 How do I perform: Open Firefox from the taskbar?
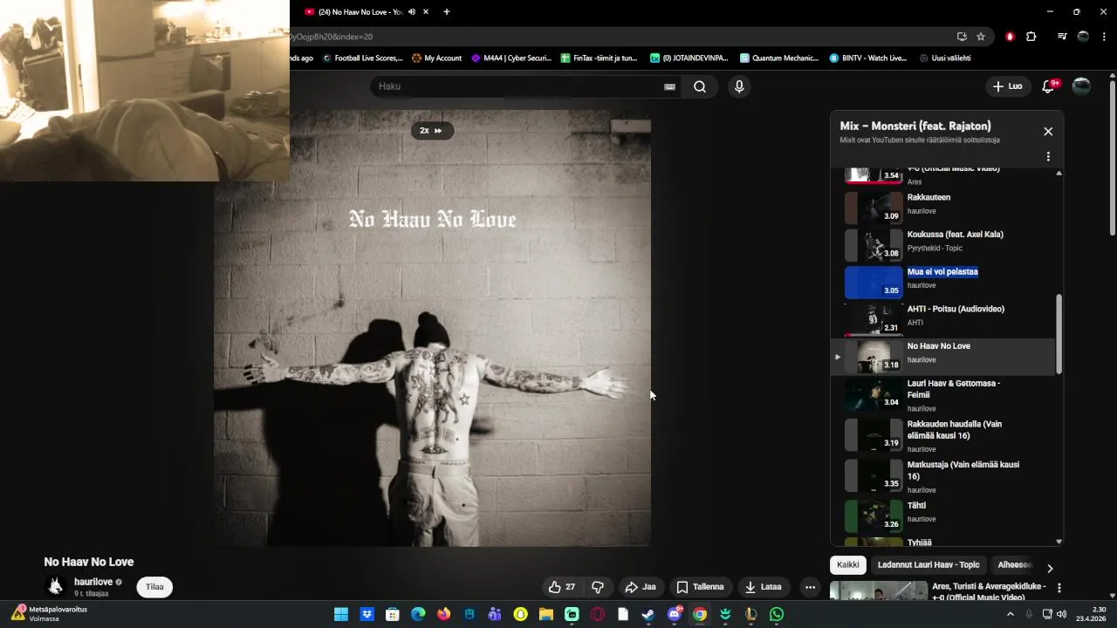[443, 614]
